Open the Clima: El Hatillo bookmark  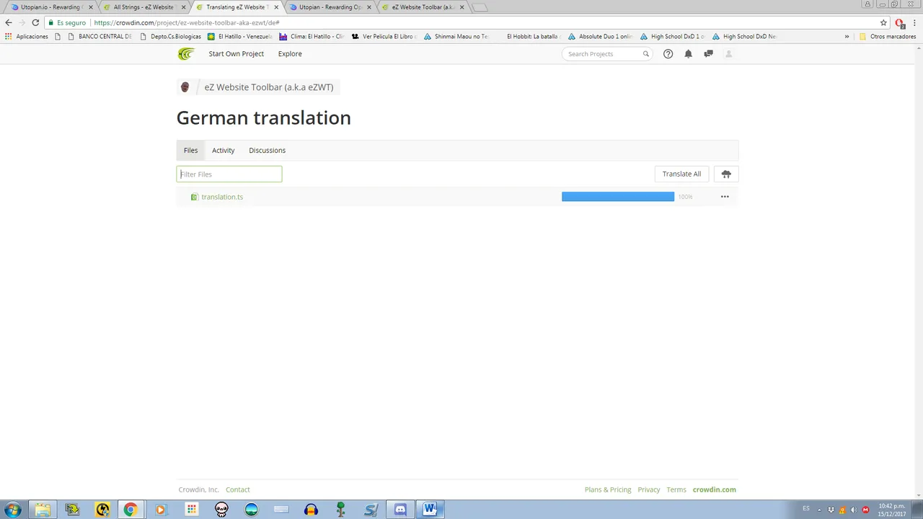pyautogui.click(x=312, y=36)
